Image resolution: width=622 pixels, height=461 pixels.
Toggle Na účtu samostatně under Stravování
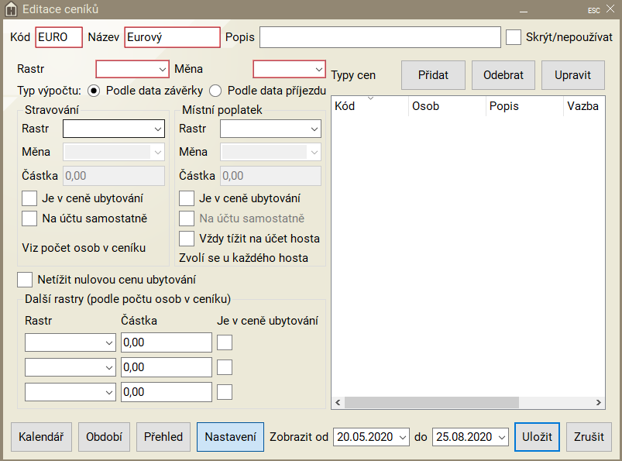tap(30, 218)
